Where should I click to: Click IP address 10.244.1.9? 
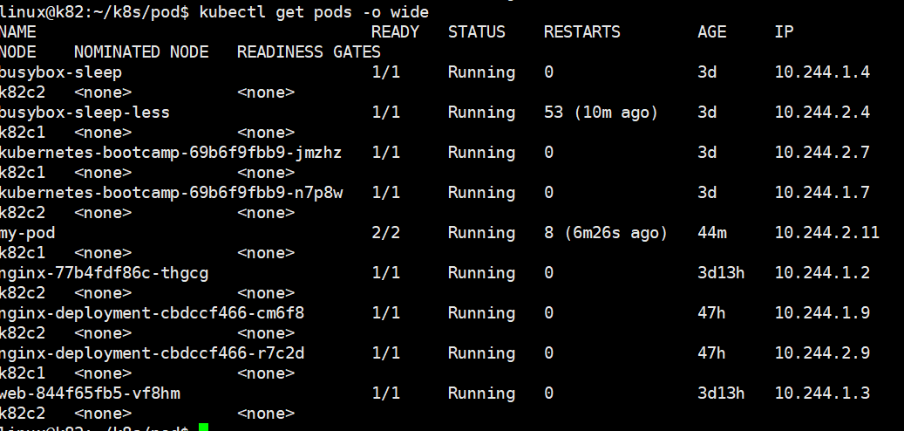pos(822,313)
